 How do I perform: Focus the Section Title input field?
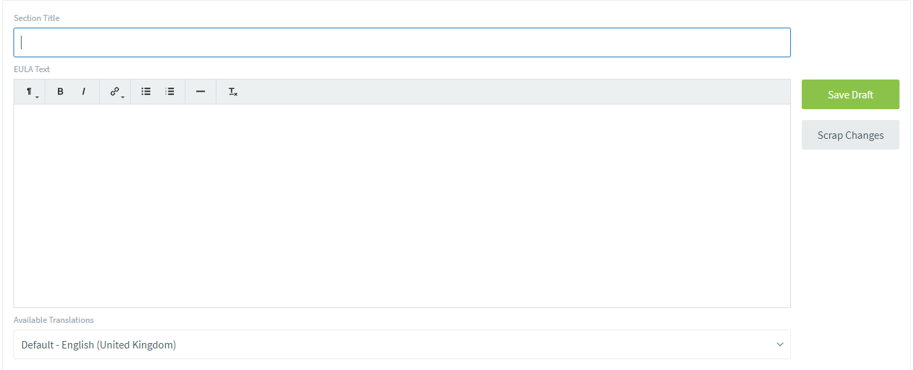[x=402, y=42]
